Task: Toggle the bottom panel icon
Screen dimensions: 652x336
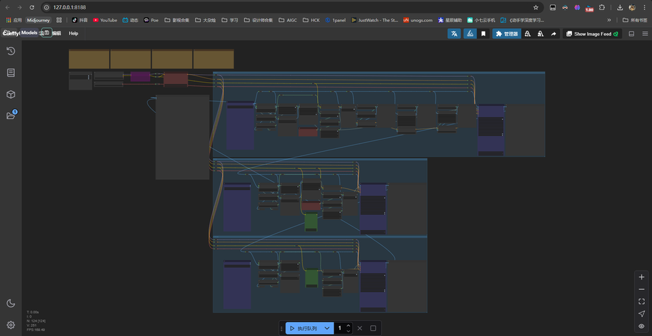Action: pyautogui.click(x=632, y=33)
